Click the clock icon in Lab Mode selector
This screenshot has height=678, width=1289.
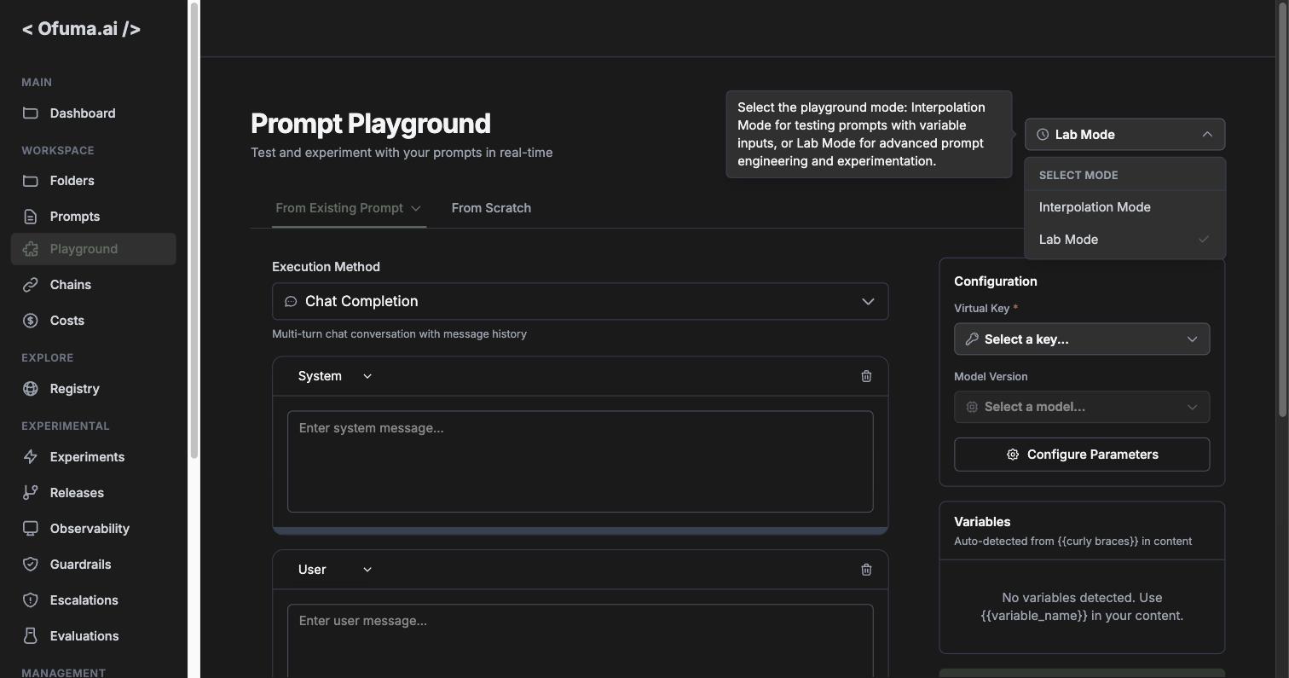1043,135
